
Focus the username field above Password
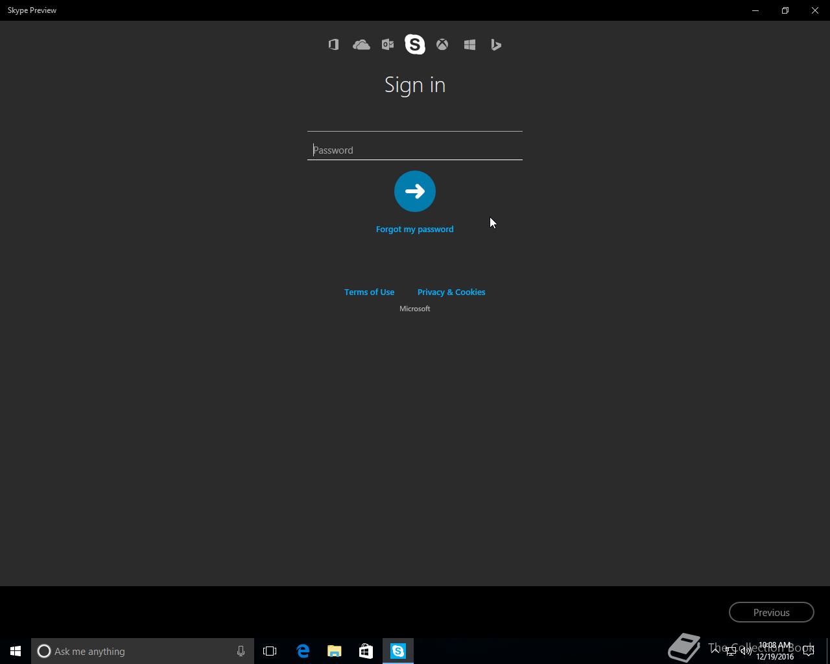(415, 122)
